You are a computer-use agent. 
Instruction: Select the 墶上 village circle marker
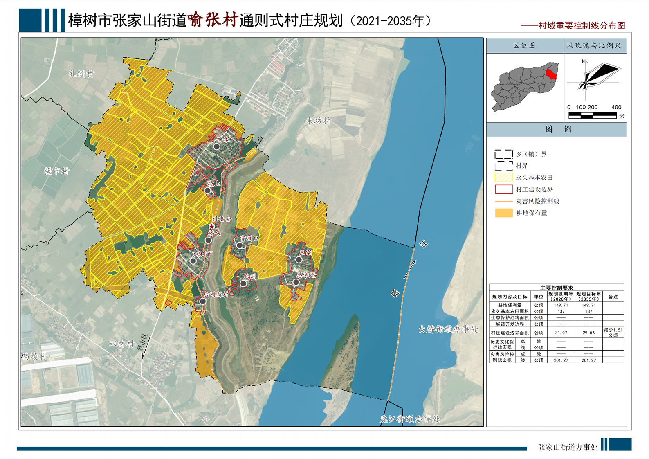point(208,191)
